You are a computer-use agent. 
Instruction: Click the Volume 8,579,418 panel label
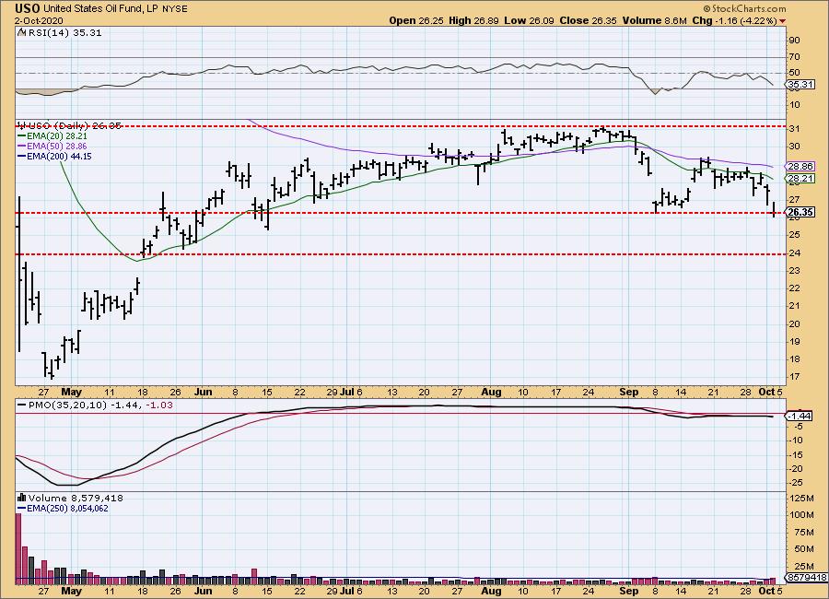coord(76,498)
